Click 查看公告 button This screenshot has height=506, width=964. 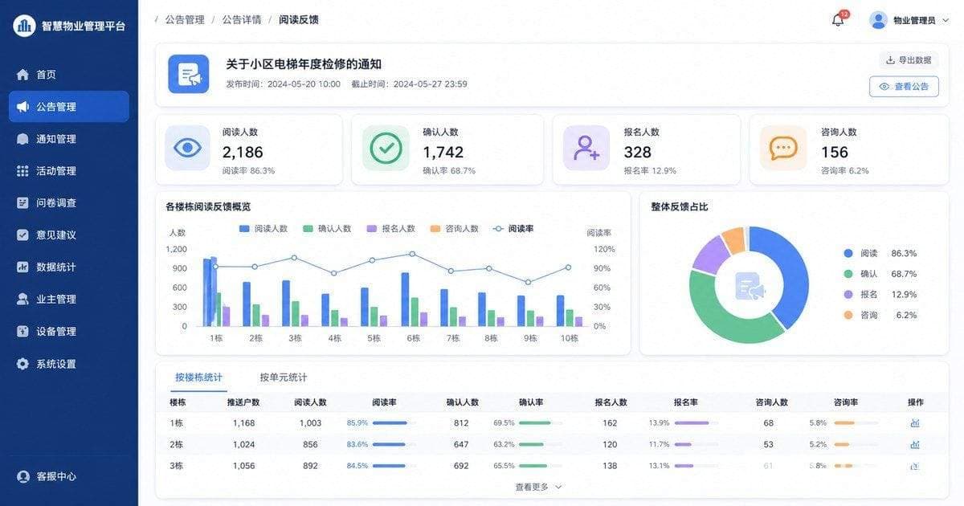pos(904,87)
